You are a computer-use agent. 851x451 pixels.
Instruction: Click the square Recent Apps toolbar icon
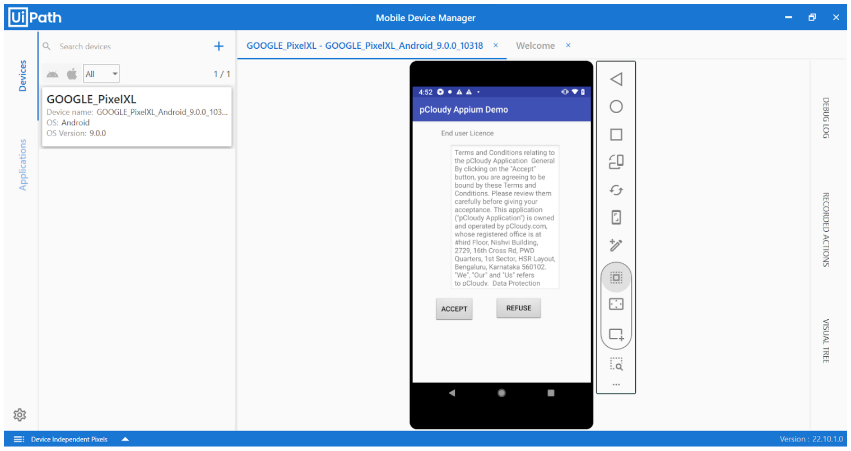616,134
